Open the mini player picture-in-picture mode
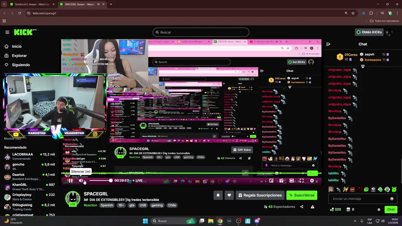 tap(271, 180)
